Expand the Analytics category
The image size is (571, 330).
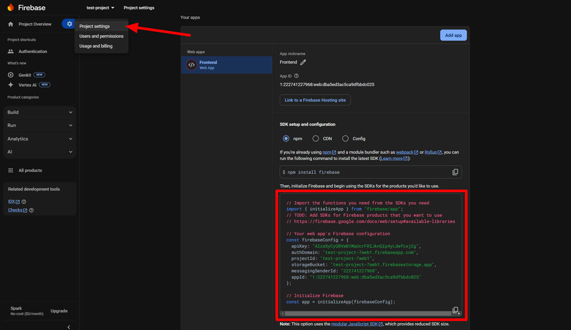40,139
